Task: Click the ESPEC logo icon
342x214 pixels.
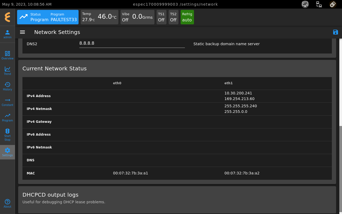Action: coord(7,17)
